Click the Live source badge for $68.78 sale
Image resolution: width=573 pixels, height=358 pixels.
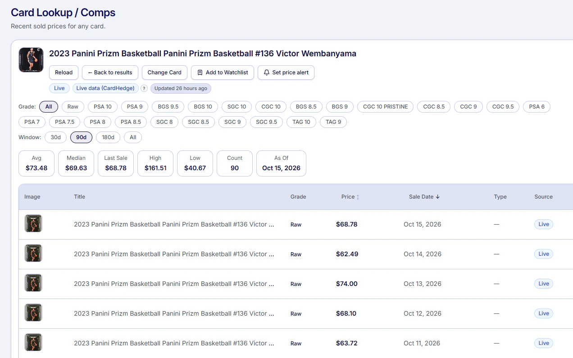coord(544,224)
